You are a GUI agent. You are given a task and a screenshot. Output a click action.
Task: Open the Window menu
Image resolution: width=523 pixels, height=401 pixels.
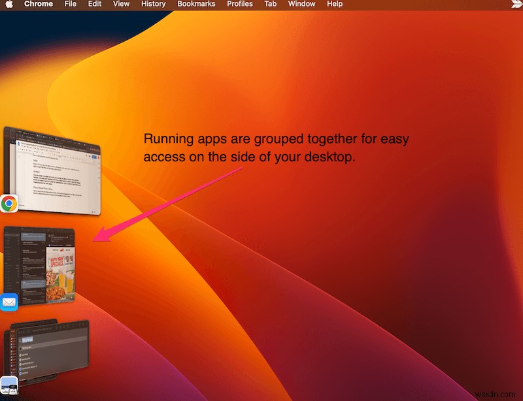tap(301, 4)
